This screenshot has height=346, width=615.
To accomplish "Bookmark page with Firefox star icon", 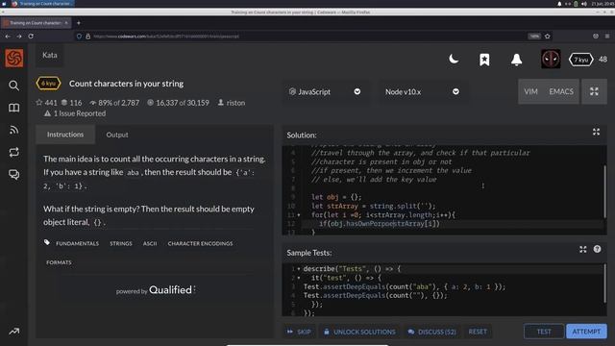I will (547, 37).
